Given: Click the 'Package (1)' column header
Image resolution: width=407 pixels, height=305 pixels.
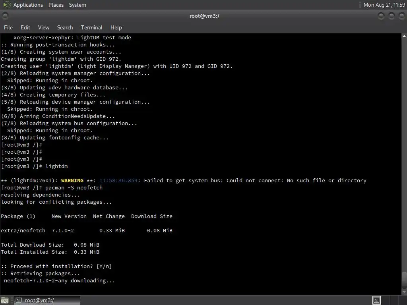Looking at the screenshot, I should [x=18, y=216].
